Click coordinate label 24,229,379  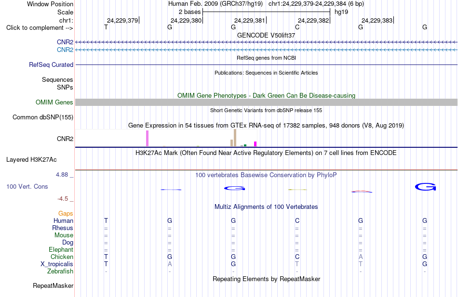(x=122, y=20)
